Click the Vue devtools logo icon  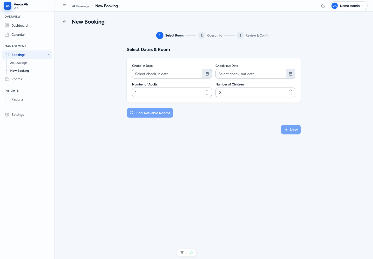182,253
